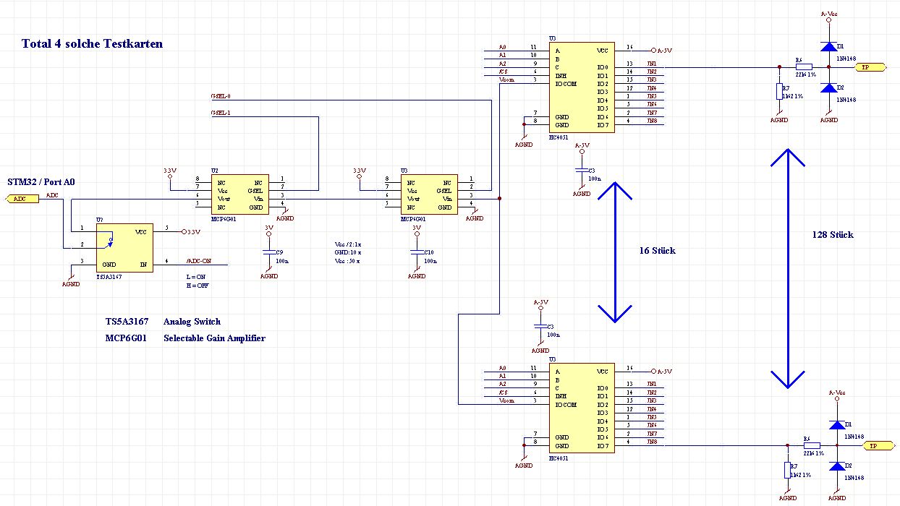Select the /ADC-ON net label
The height and width of the screenshot is (506, 900).
(x=199, y=261)
